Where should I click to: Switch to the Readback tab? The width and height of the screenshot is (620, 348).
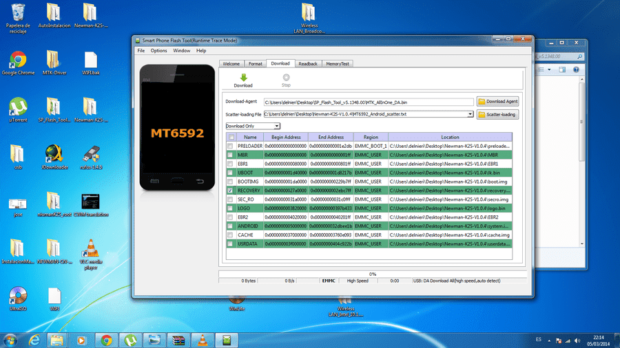308,63
